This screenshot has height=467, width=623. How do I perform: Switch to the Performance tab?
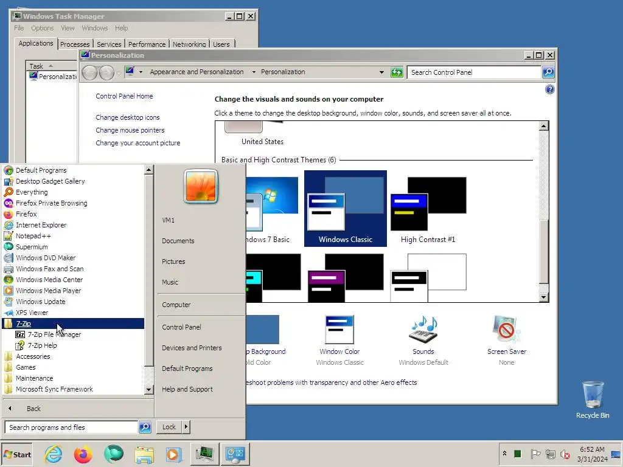point(147,44)
